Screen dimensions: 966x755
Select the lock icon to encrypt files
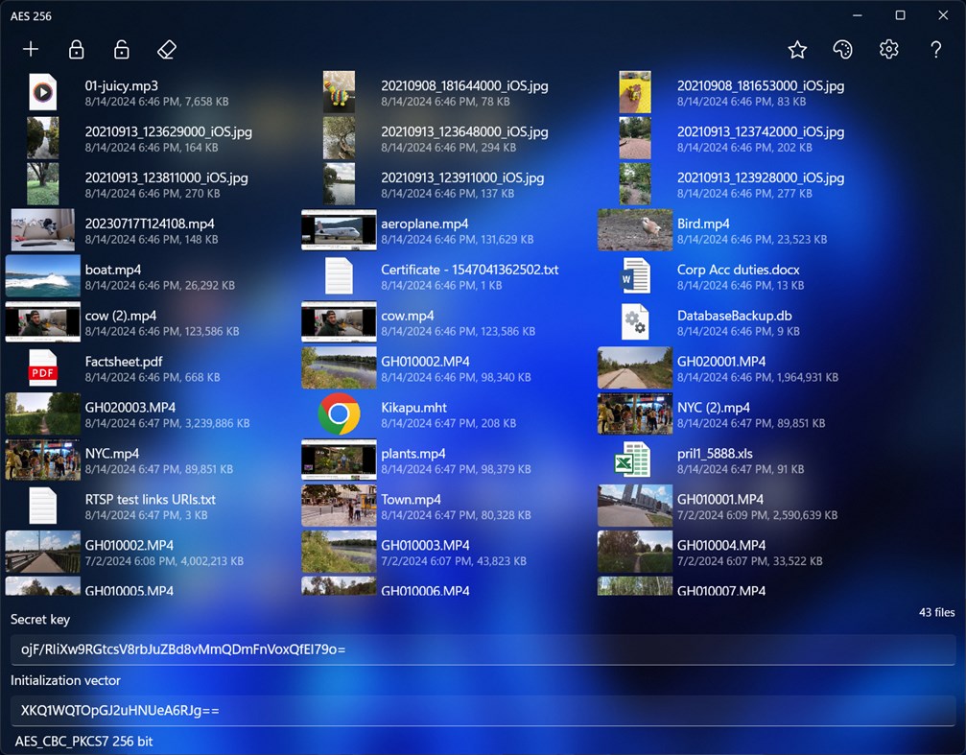76,49
